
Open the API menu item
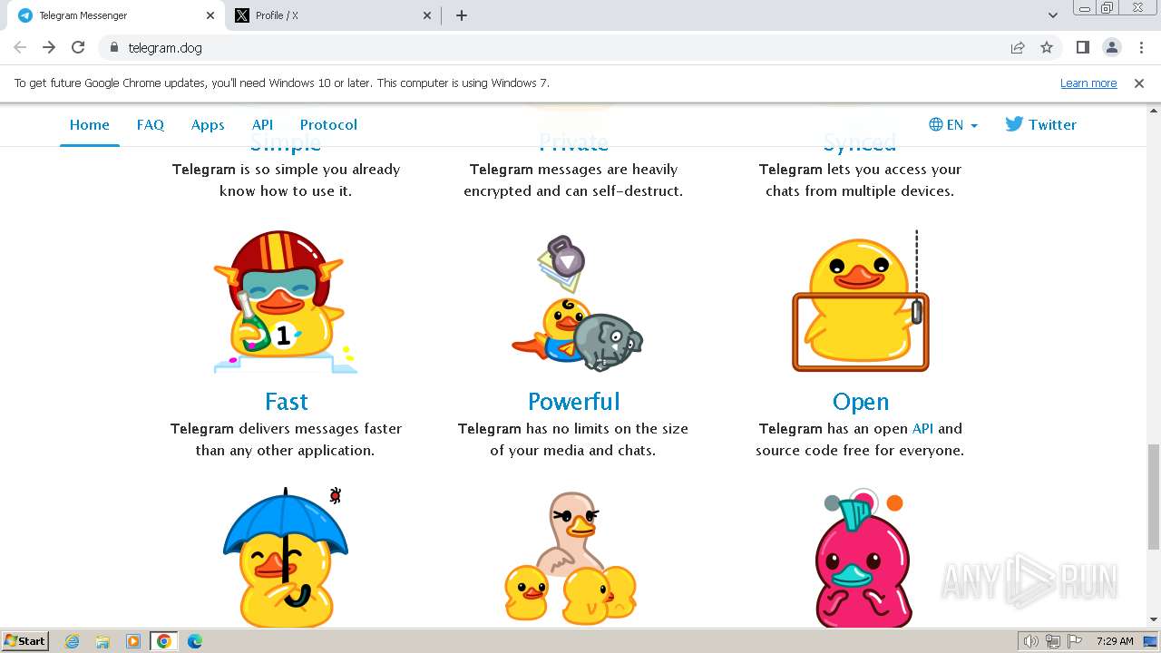pyautogui.click(x=262, y=124)
